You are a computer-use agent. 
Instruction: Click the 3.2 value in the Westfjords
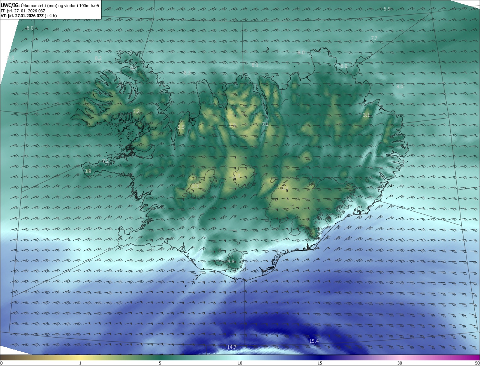tap(136, 112)
